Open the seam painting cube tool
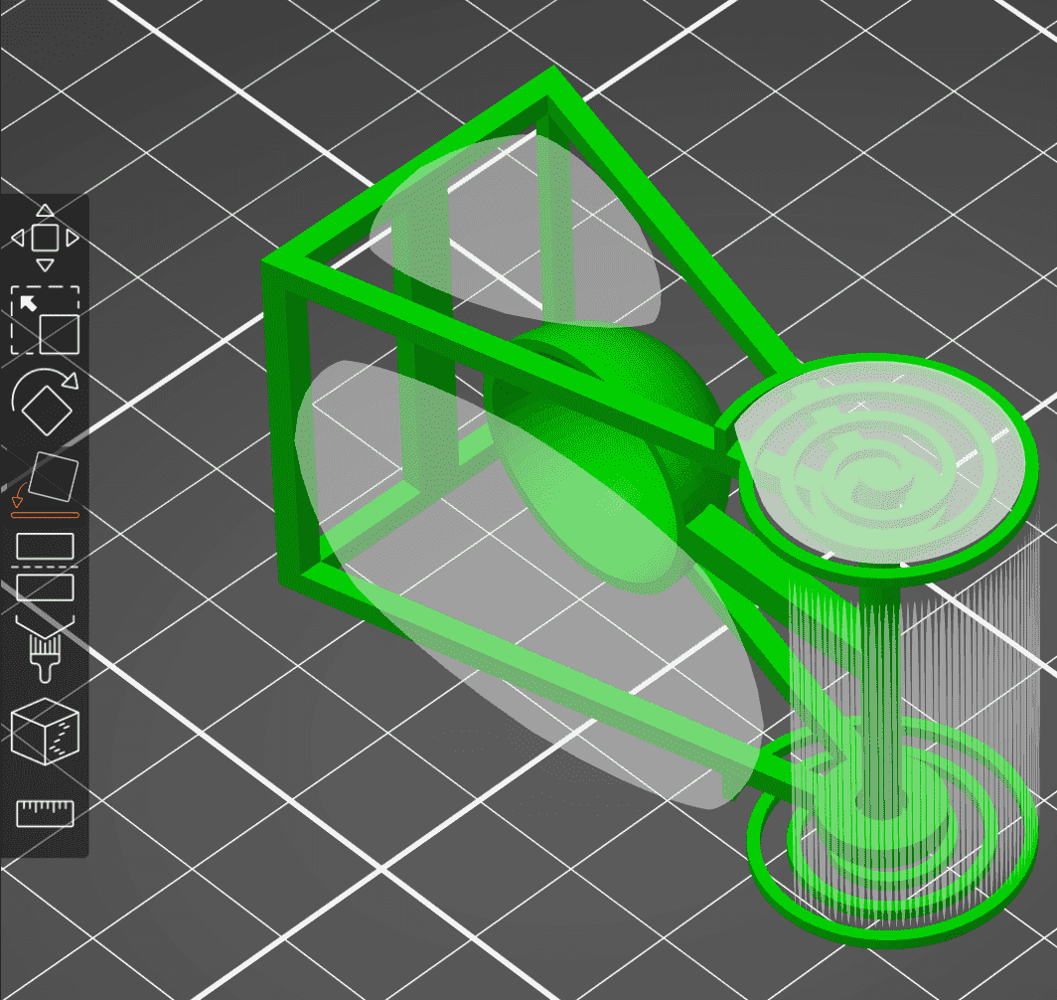Viewport: 1057px width, 1000px height. click(45, 732)
